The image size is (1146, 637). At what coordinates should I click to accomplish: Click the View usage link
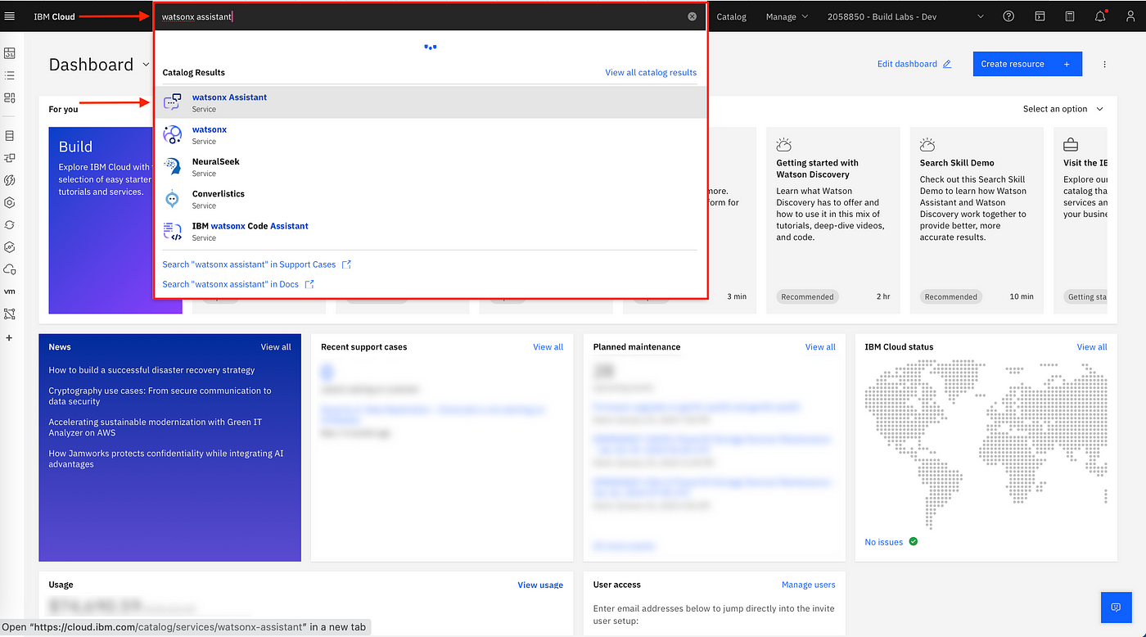[540, 585]
